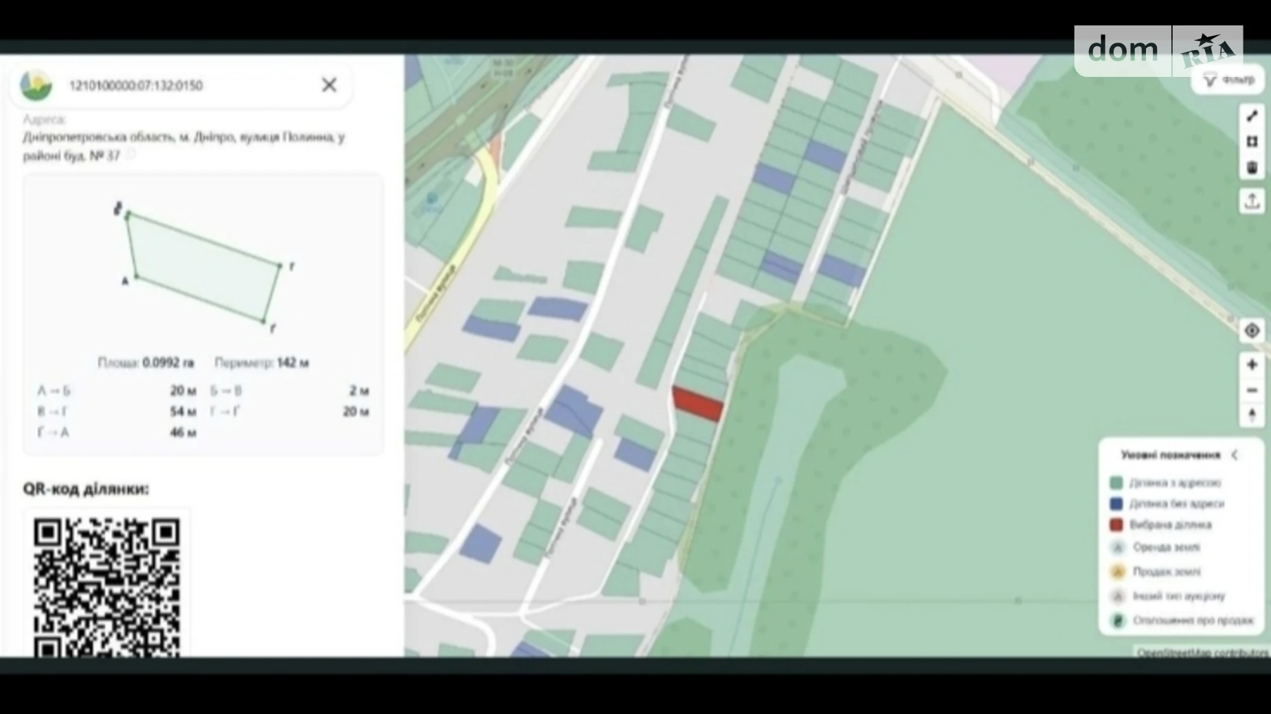The image size is (1271, 714).
Task: Locate my position on the map
Action: [x=1252, y=330]
